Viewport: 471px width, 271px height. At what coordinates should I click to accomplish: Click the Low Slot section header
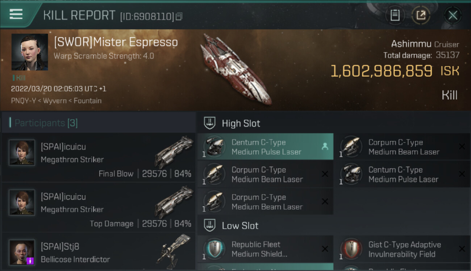[240, 226]
